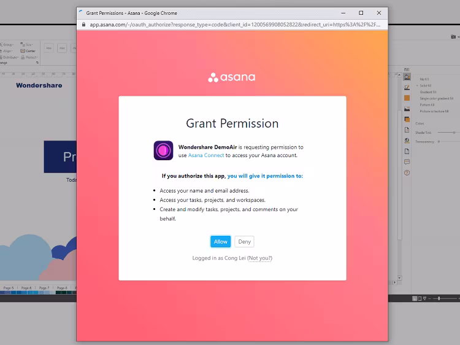
Task: Click the Wondershare heading on the canvas
Action: pos(39,85)
